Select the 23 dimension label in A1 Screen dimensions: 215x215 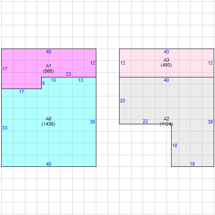click(68, 74)
